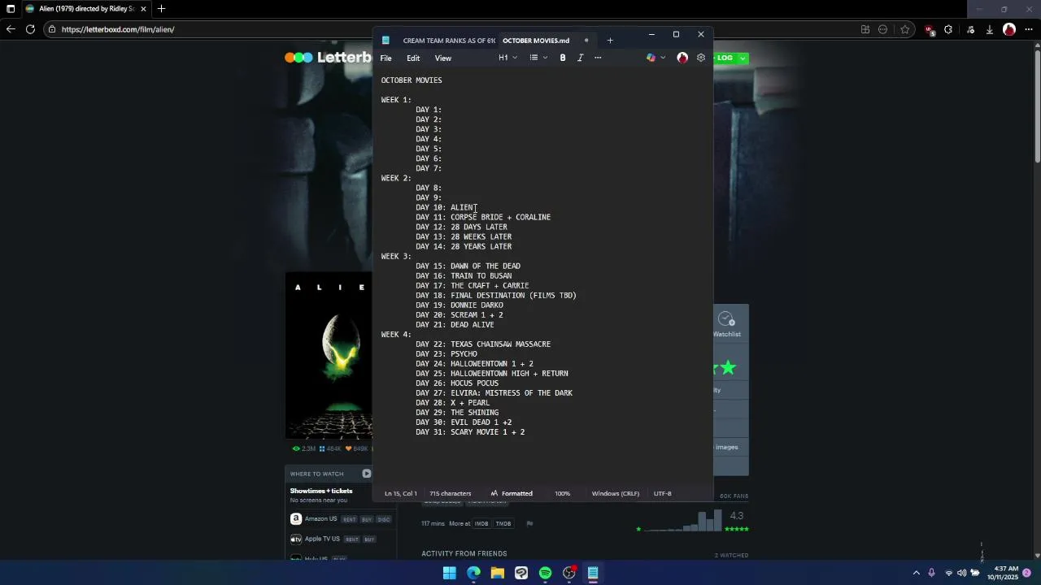
Task: Click the WEEK 3: heading line
Action: point(396,256)
